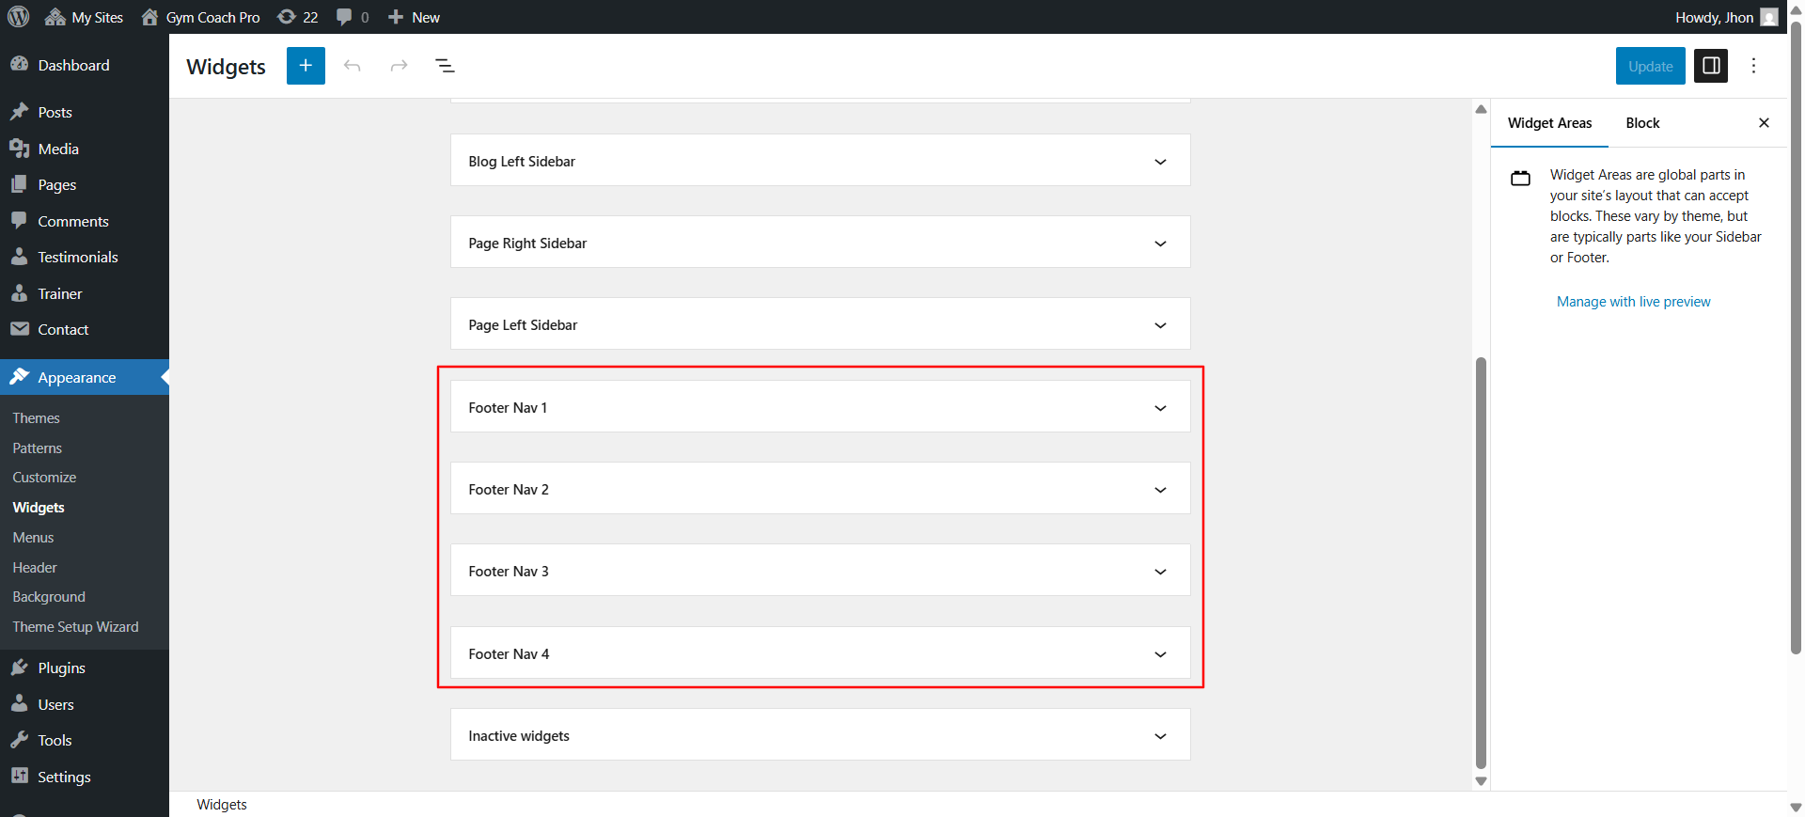
Task: Expand the Footer Nav 4 chevron
Action: (x=1160, y=654)
